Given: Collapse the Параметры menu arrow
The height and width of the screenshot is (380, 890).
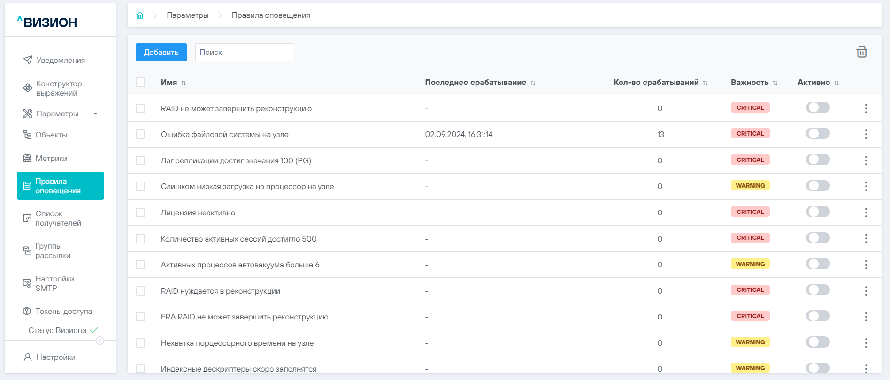Looking at the screenshot, I should click(95, 114).
